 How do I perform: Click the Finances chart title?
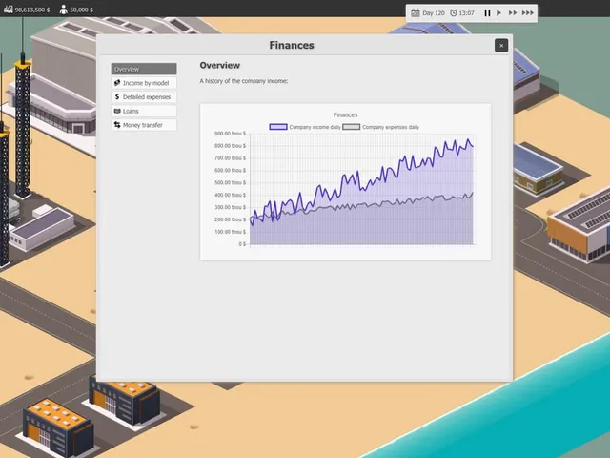[x=345, y=114]
